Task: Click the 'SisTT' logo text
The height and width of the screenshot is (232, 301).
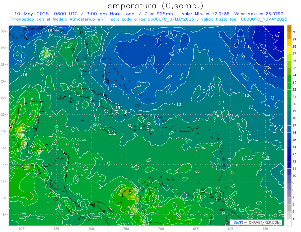Action: 238,222
